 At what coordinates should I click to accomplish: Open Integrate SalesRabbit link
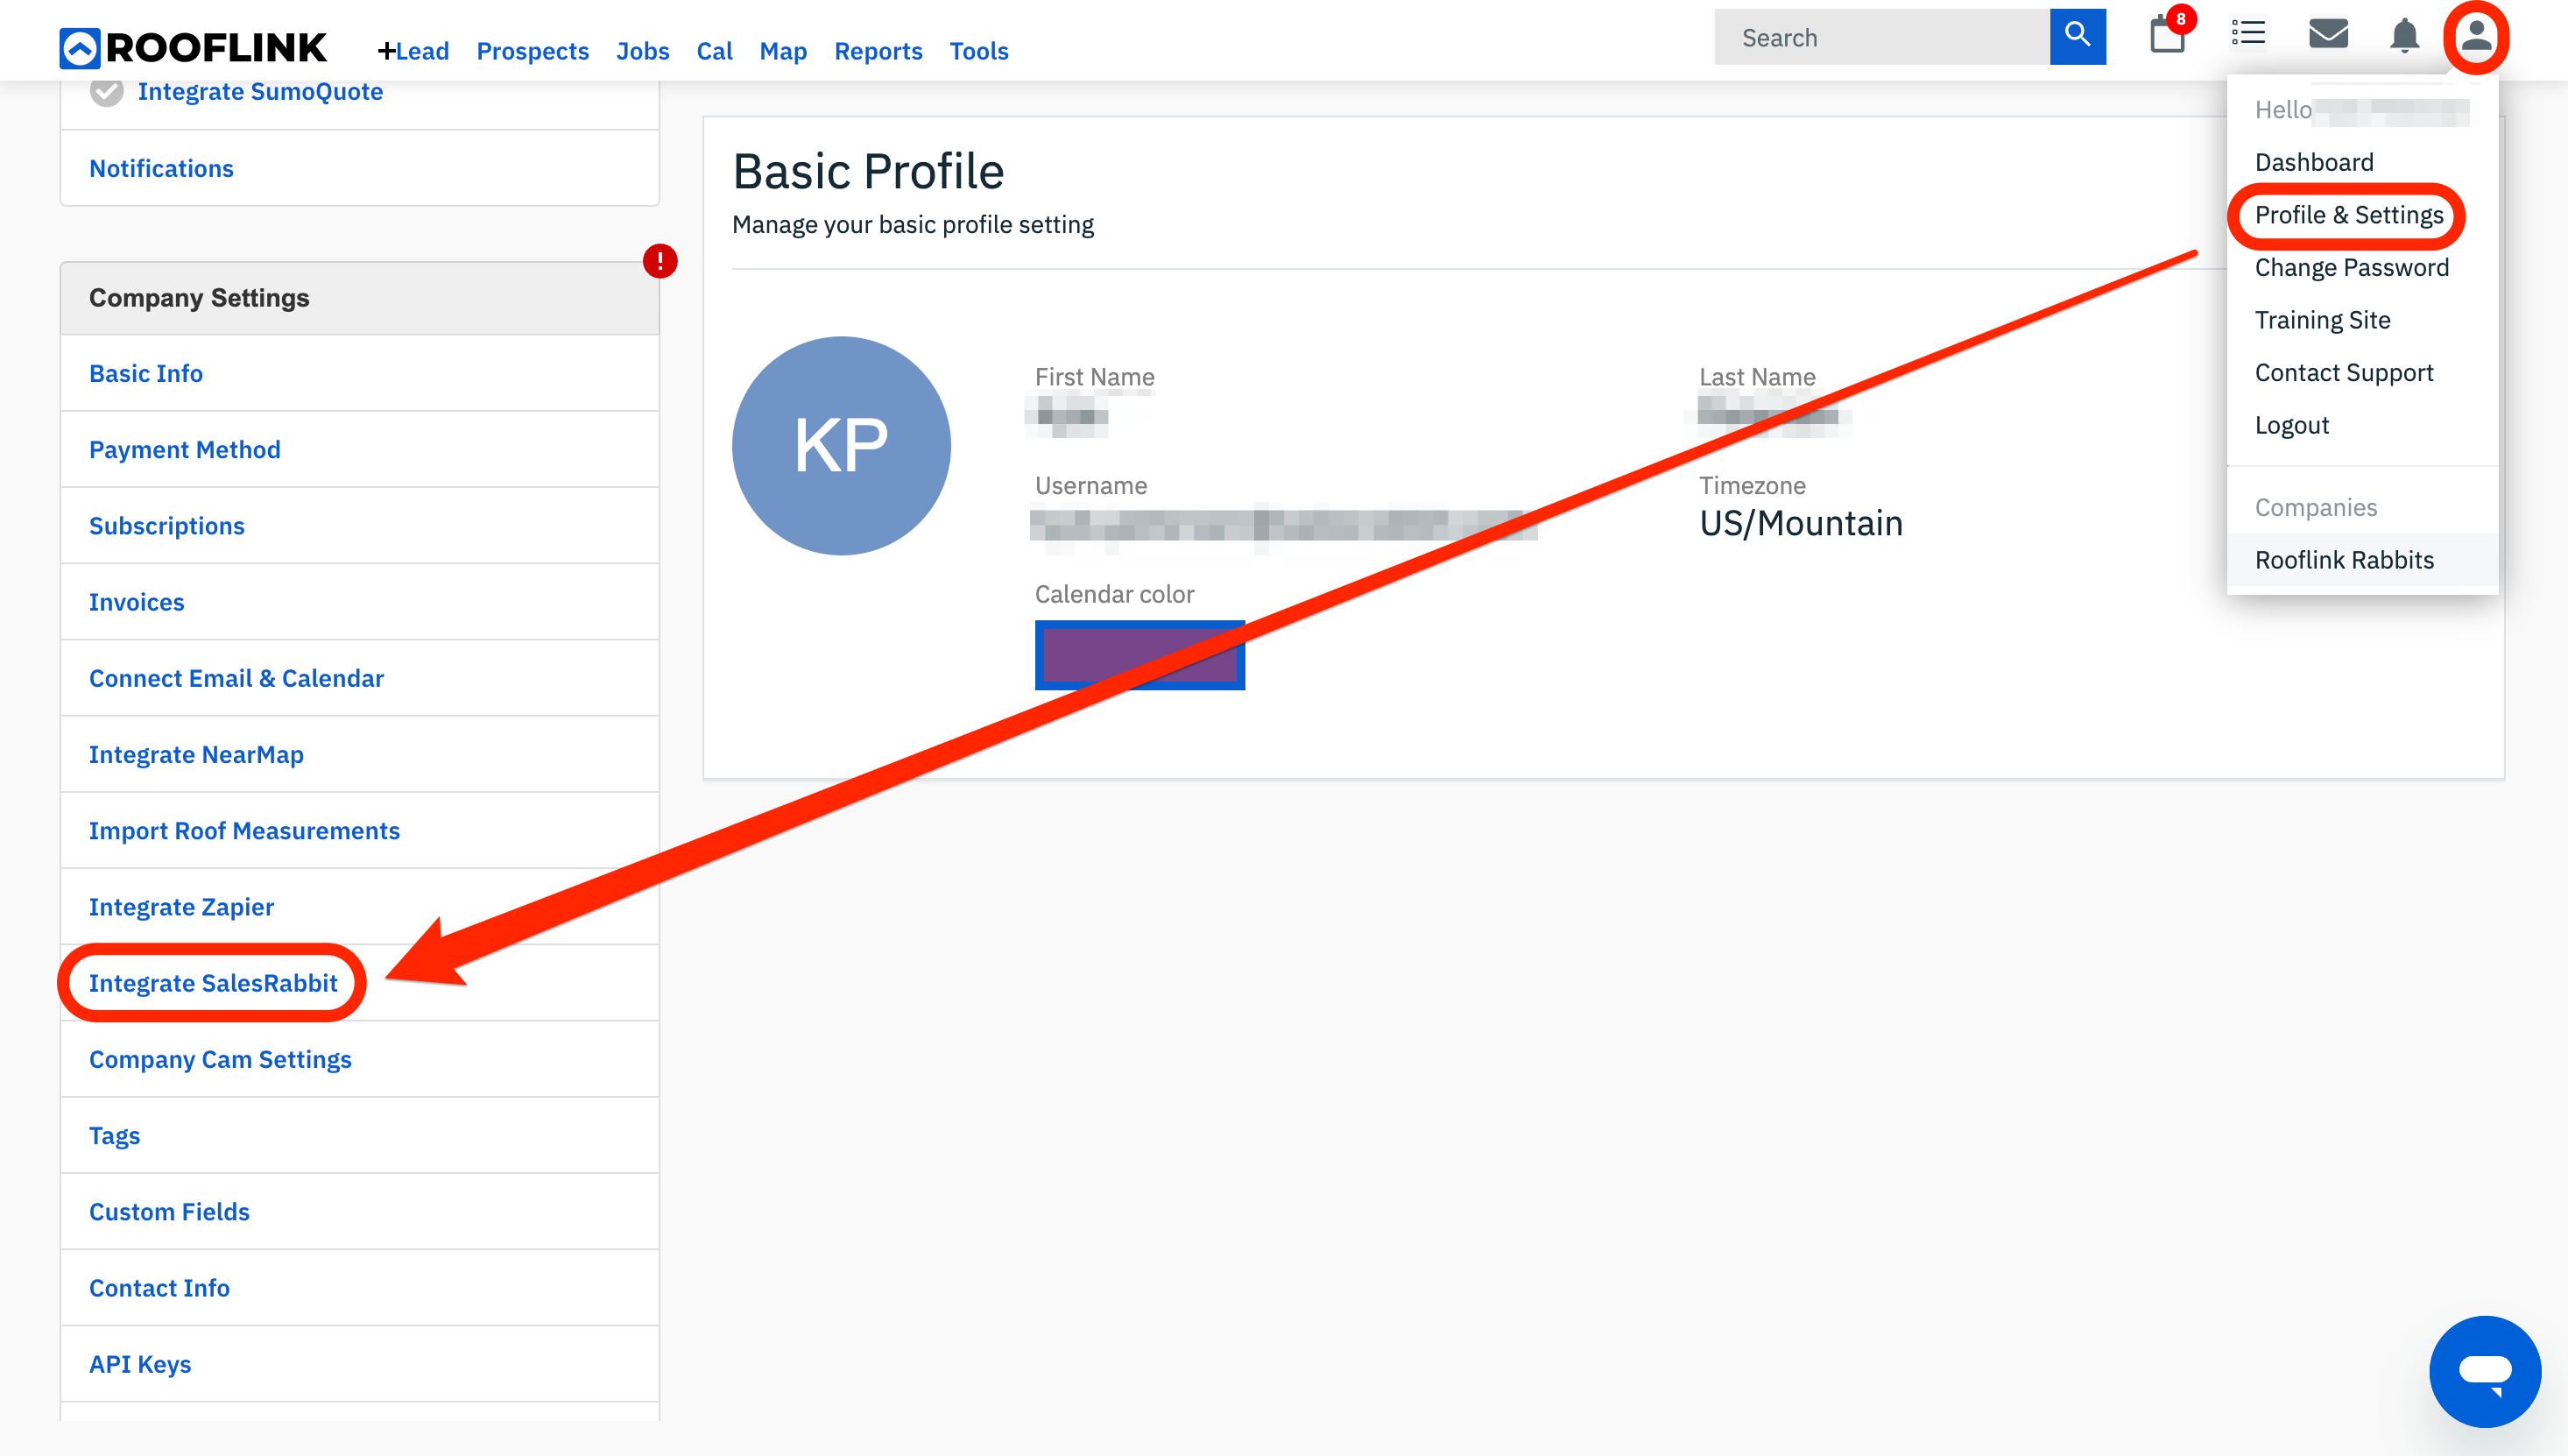[x=213, y=983]
